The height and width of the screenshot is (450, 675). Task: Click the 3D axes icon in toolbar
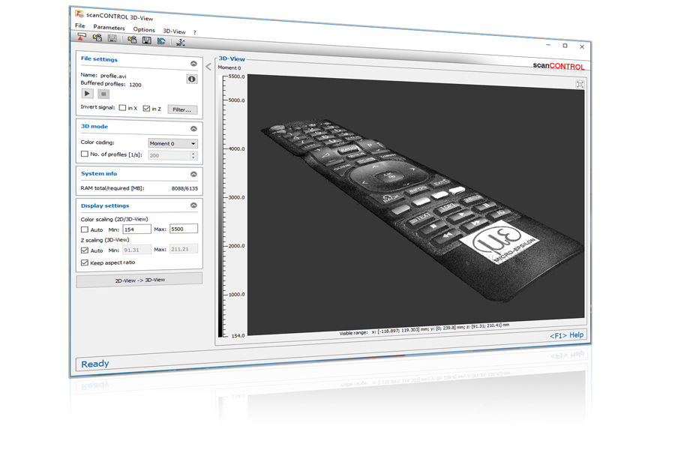coord(181,42)
